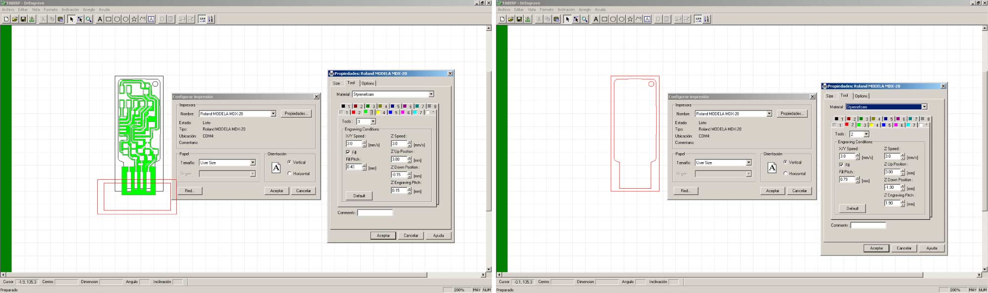Screen dimensions: 988x293
Task: Open the printer Nombre dropdown in the left dialog
Action: pos(273,114)
